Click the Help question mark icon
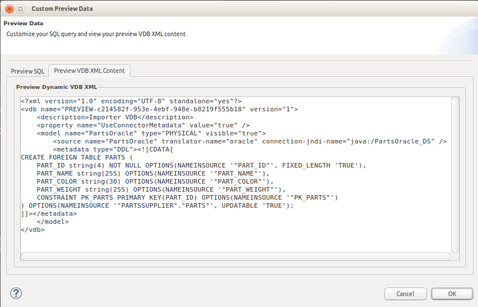Viewport: 478px width, 307px height. tap(16, 294)
